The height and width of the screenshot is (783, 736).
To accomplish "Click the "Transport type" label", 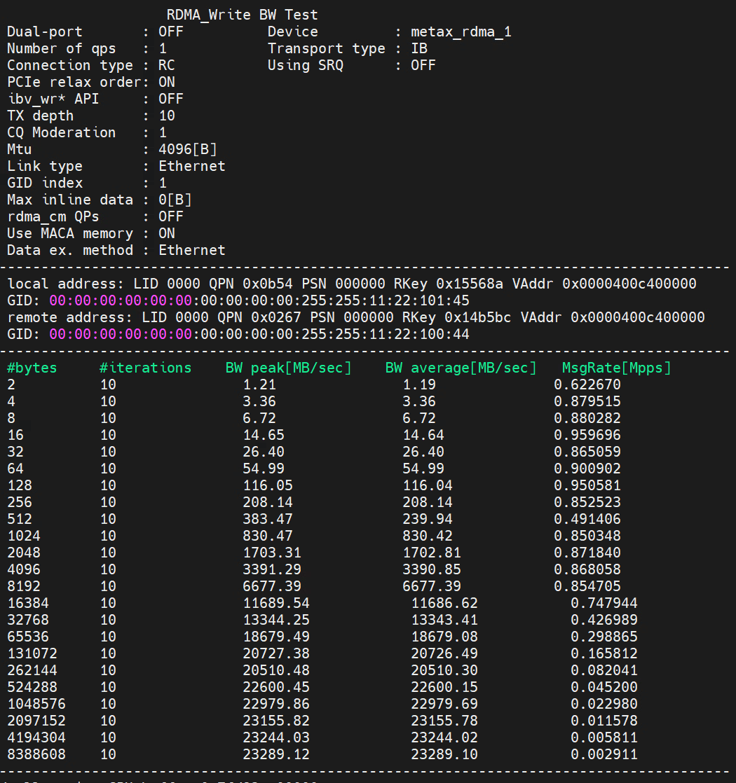I will tap(326, 48).
